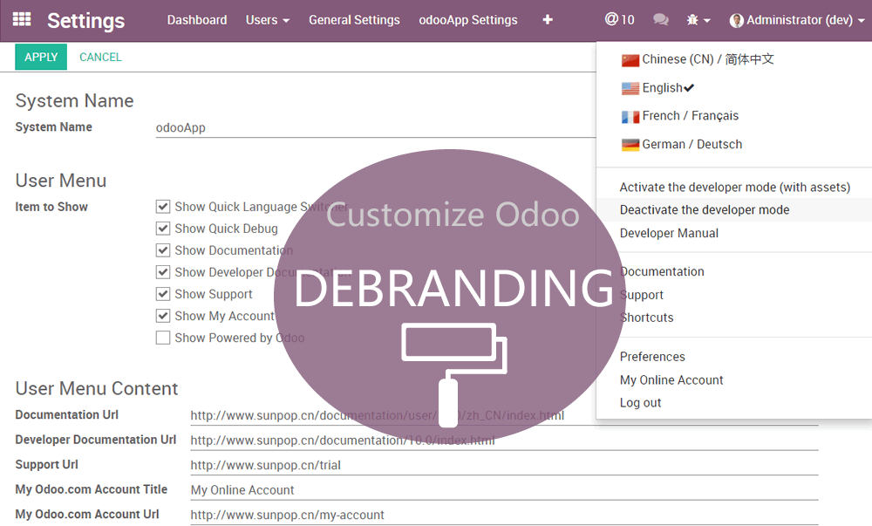872x526 pixels.
Task: Click the Support Url input field
Action: 504,466
